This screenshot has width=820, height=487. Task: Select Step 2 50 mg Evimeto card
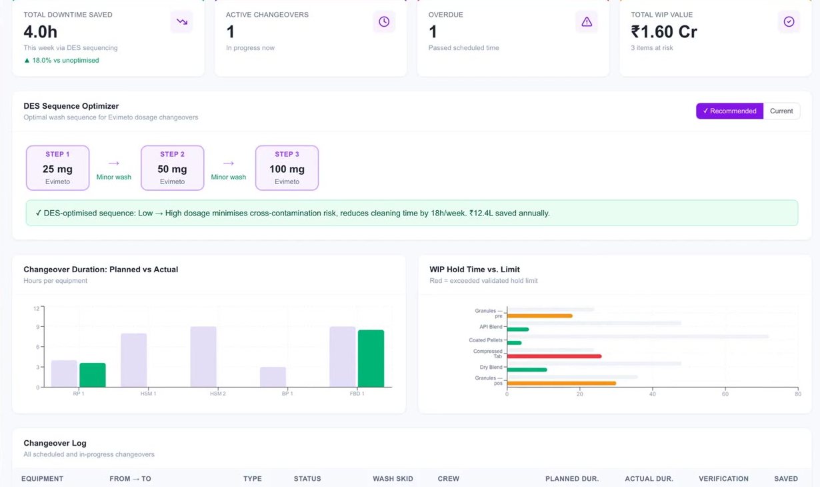(x=172, y=168)
